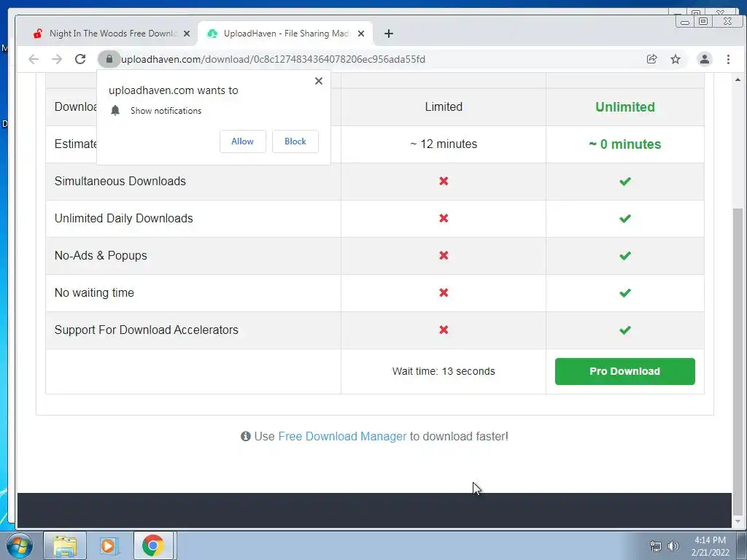This screenshot has height=560, width=747.
Task: Click 'Support For Download Accelerators' row label
Action: tap(146, 330)
